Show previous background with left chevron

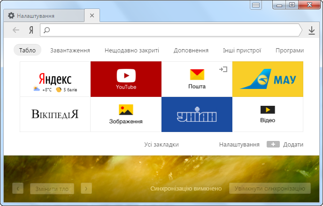pos(18,188)
